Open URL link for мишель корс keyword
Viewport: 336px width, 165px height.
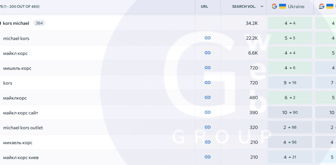(x=208, y=68)
